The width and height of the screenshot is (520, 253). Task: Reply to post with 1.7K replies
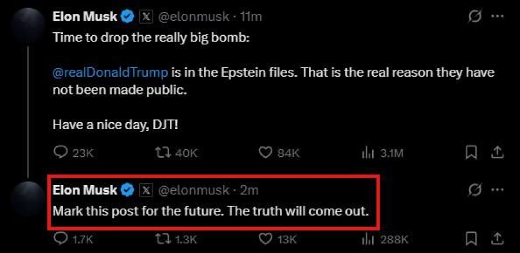point(73,239)
